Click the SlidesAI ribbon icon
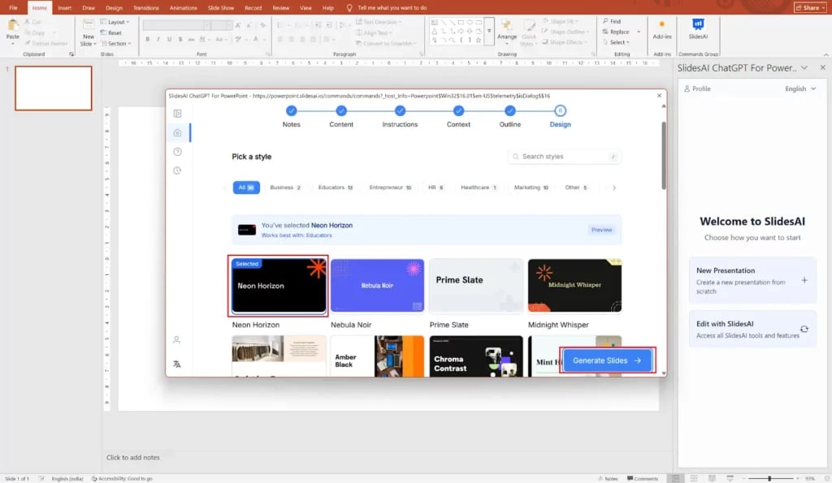 click(x=697, y=27)
